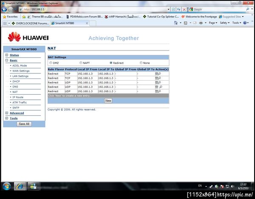The height and width of the screenshot is (199, 255).
Task: Close the SmartAX MT880 tab
Action: pyautogui.click(x=87, y=23)
